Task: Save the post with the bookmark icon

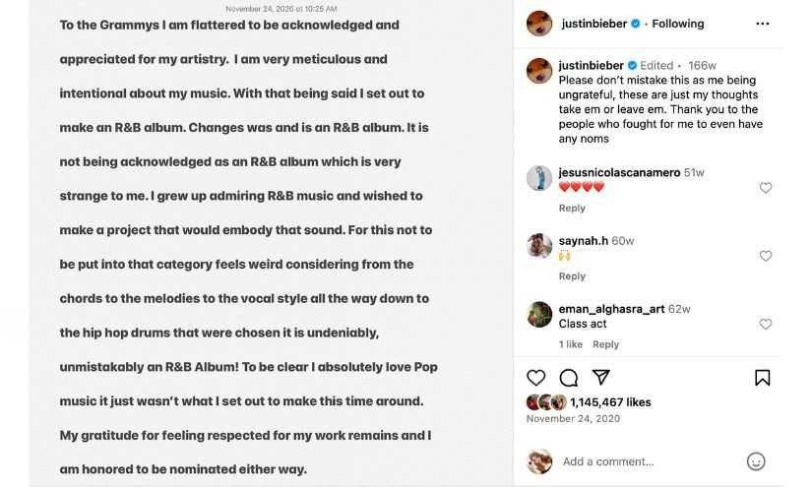Action: click(x=762, y=378)
